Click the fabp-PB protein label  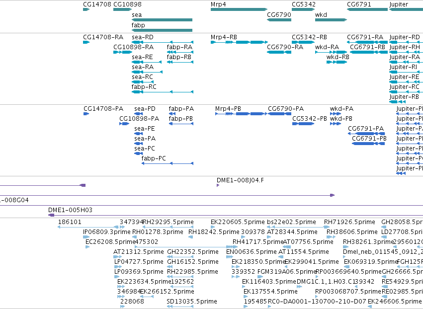point(181,119)
